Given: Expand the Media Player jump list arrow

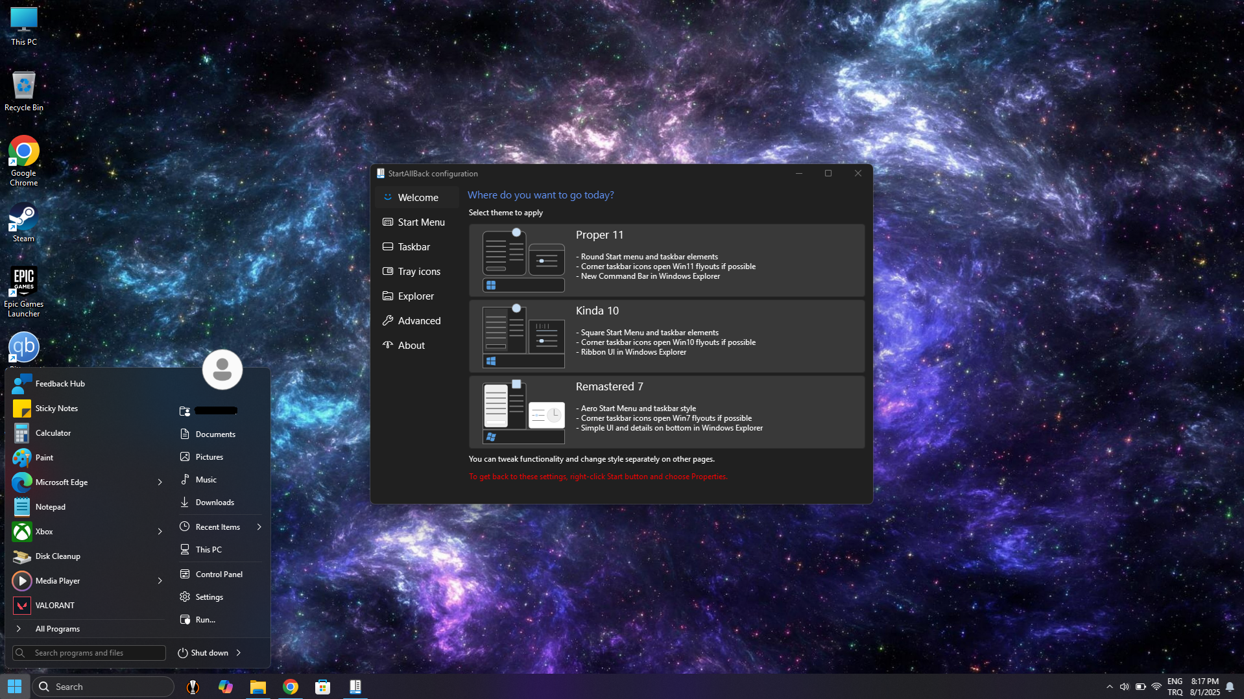Looking at the screenshot, I should coord(160,581).
